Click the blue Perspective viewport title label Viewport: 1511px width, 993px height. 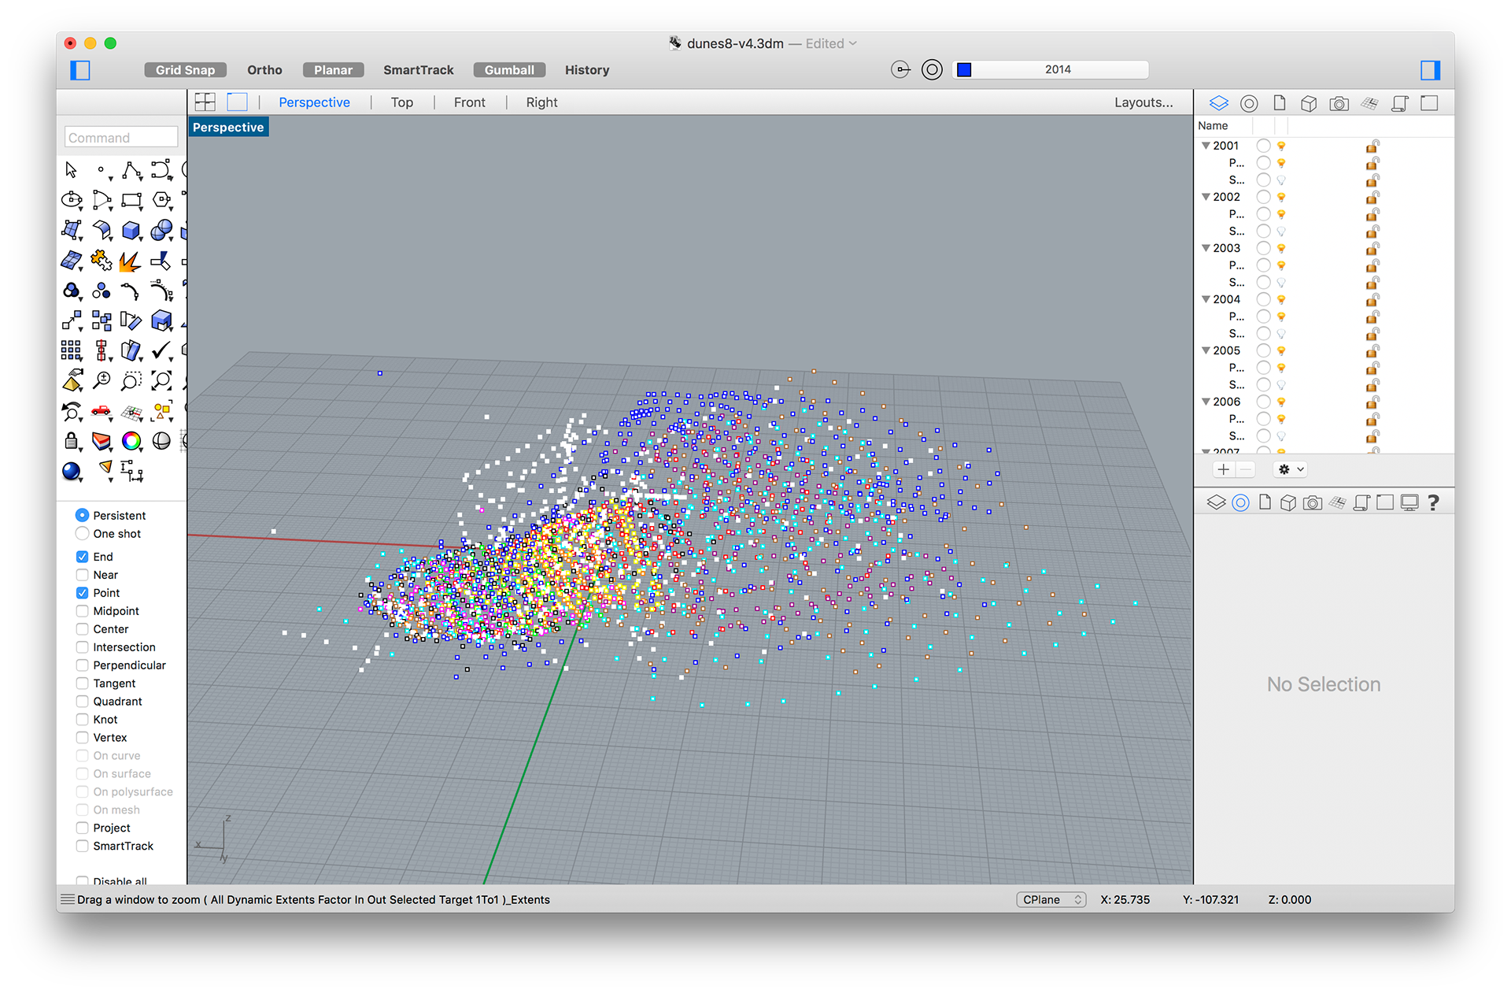click(228, 128)
